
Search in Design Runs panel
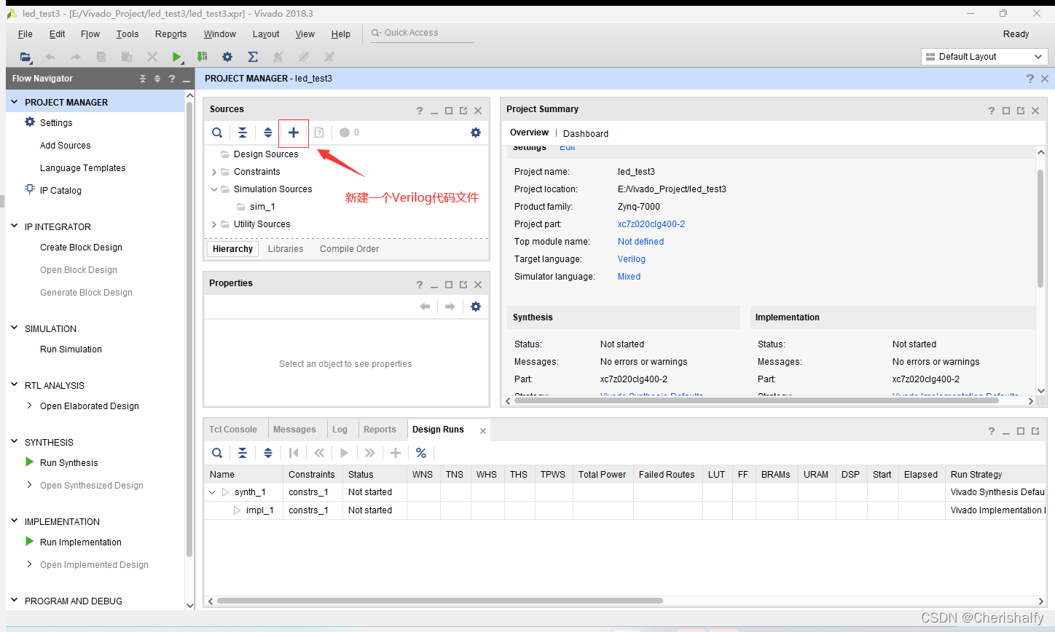click(217, 453)
